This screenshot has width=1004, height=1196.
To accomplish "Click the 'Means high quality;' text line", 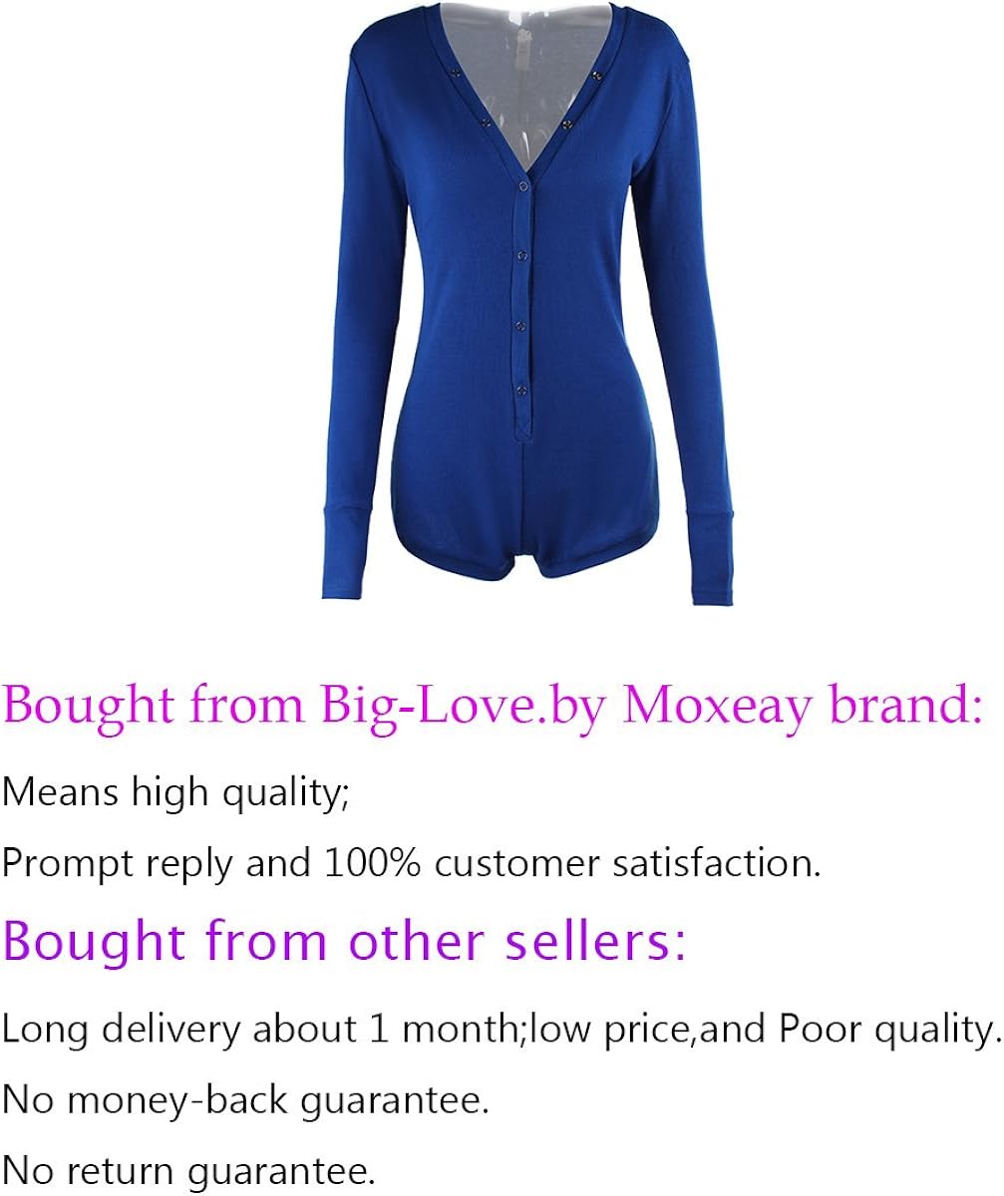I will [x=176, y=794].
